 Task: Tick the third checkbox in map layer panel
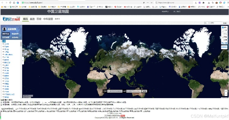point(223,34)
